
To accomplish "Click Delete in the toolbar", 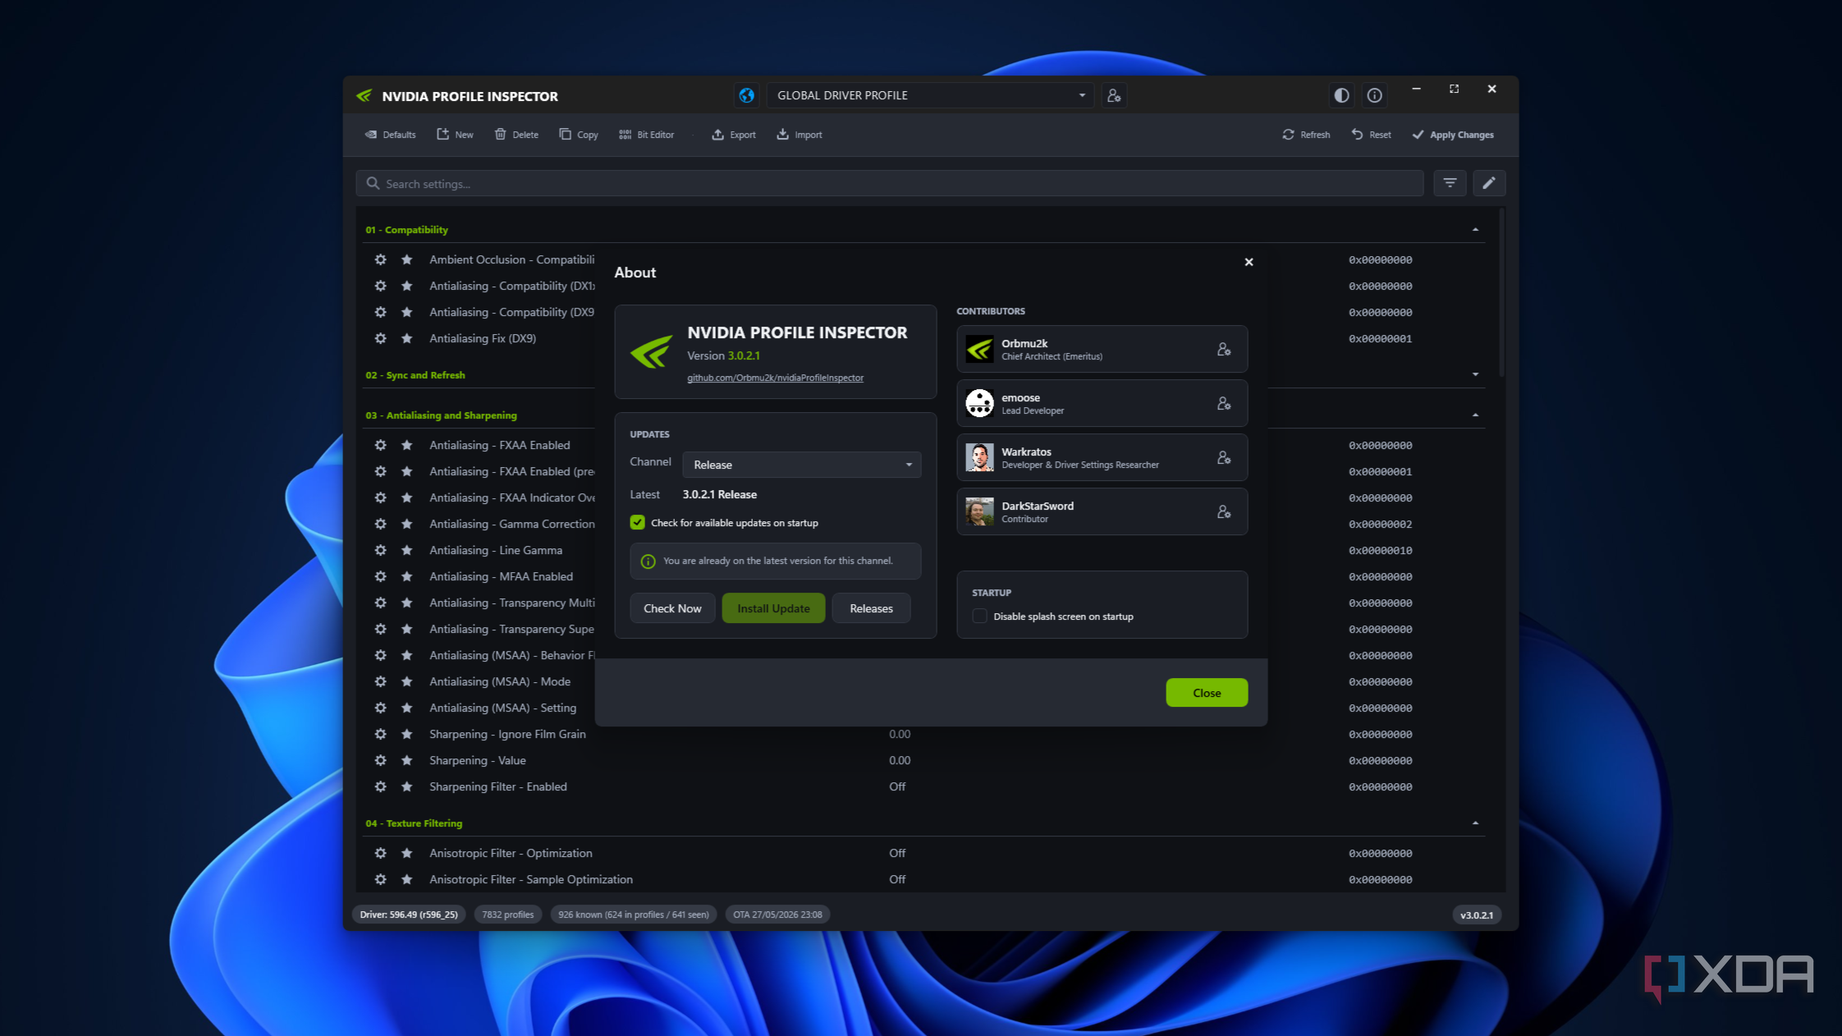I will [516, 135].
